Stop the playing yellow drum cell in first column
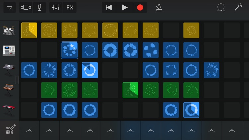The image size is (249, 140). point(29,30)
